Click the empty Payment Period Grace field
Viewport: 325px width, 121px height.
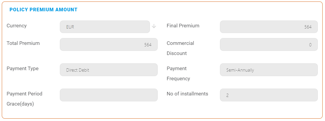tap(109, 95)
